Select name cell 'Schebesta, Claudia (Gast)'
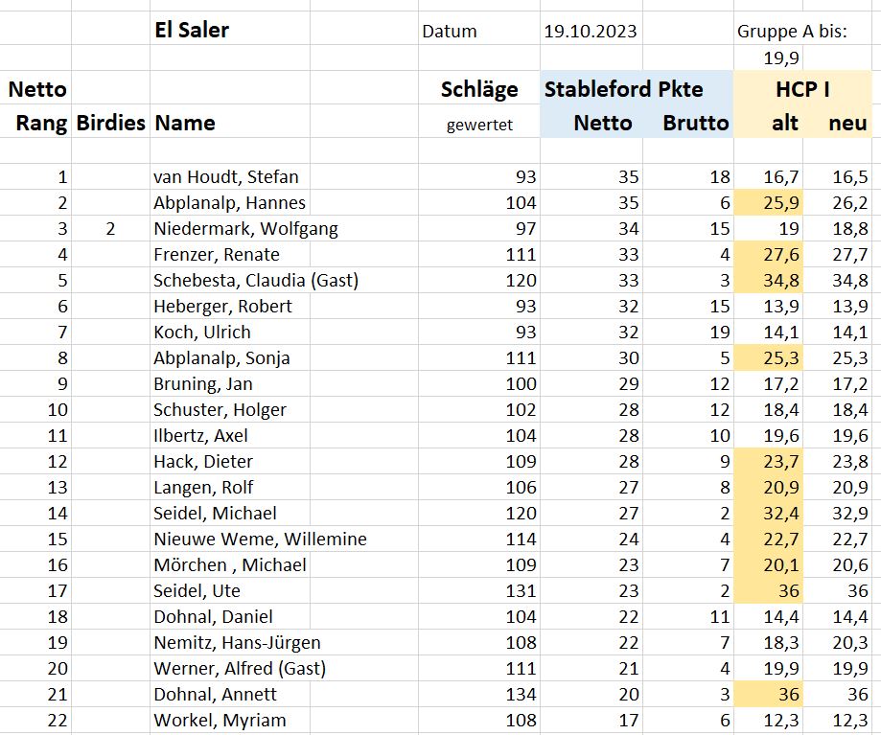 (256, 280)
